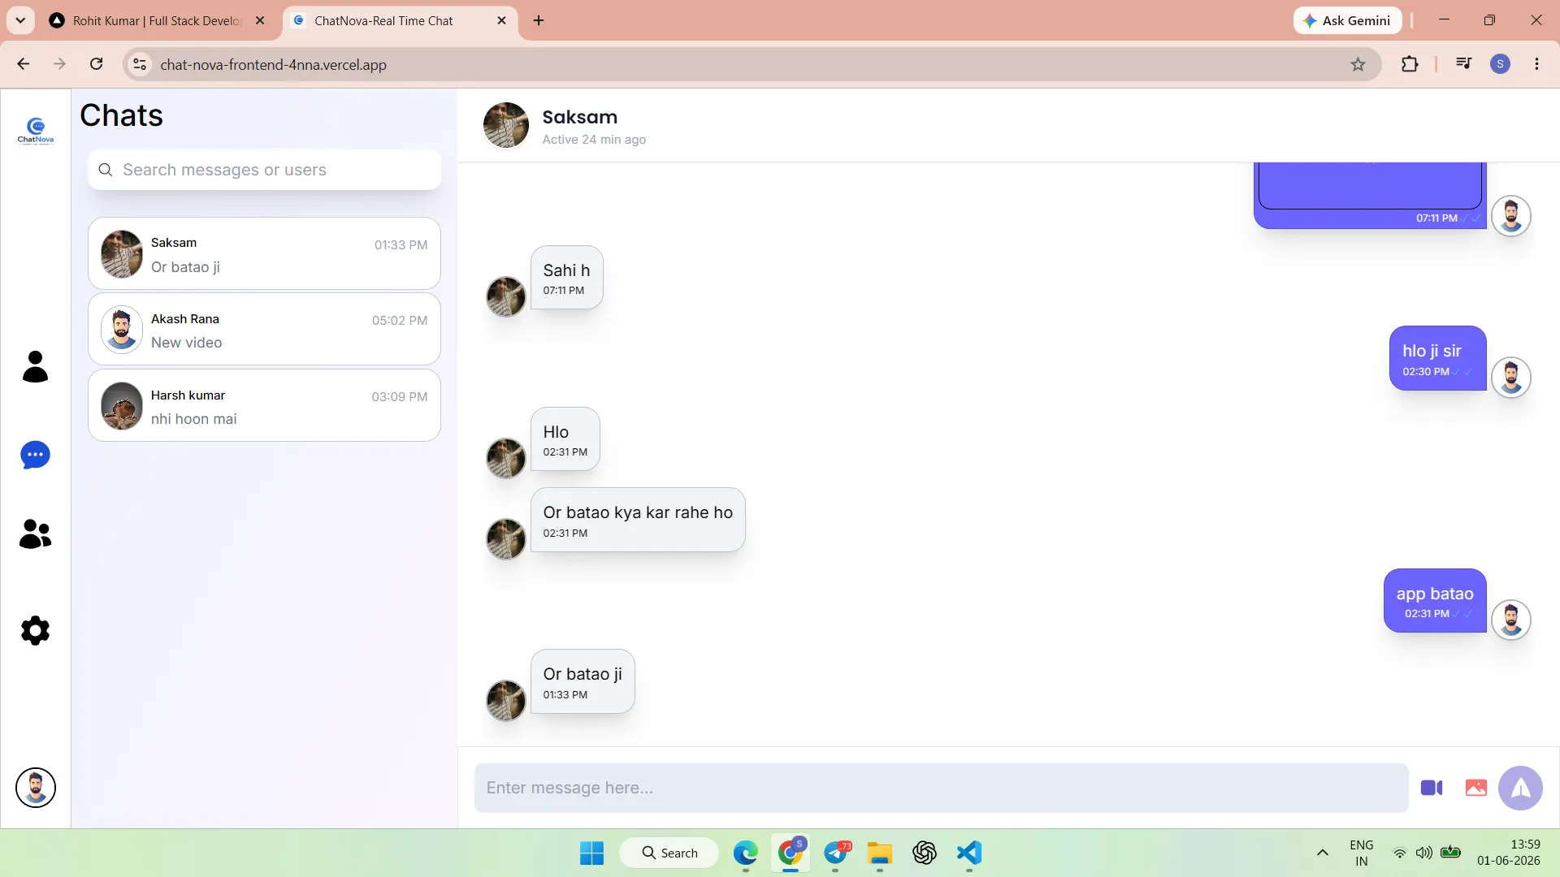The height and width of the screenshot is (877, 1560).
Task: Open Telegram from taskbar
Action: (x=836, y=853)
